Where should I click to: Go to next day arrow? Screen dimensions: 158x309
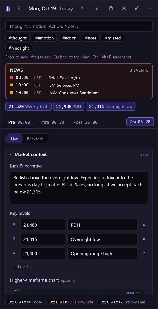point(82,8)
